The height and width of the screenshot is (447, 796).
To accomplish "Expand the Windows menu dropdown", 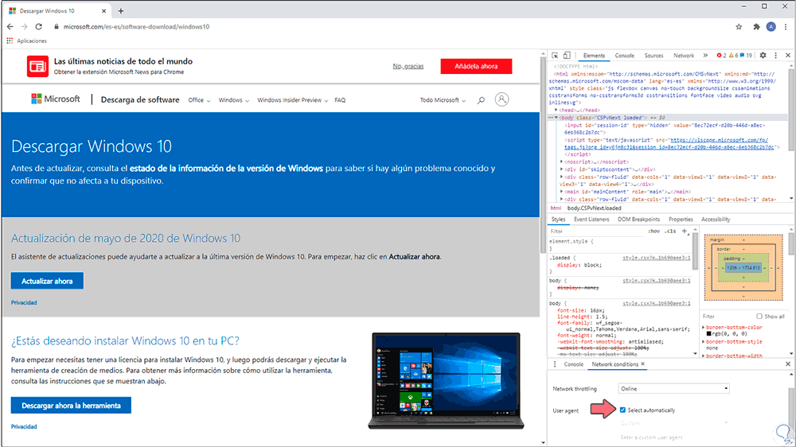I will (233, 100).
